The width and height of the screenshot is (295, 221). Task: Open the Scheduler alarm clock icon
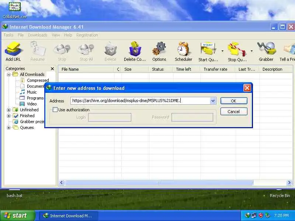point(183,52)
